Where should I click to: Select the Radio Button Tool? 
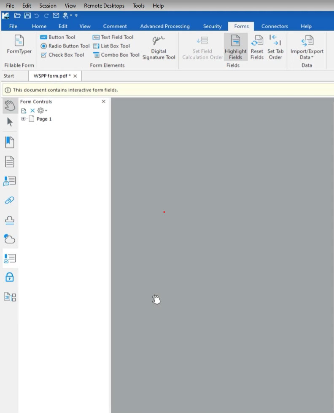pos(65,46)
